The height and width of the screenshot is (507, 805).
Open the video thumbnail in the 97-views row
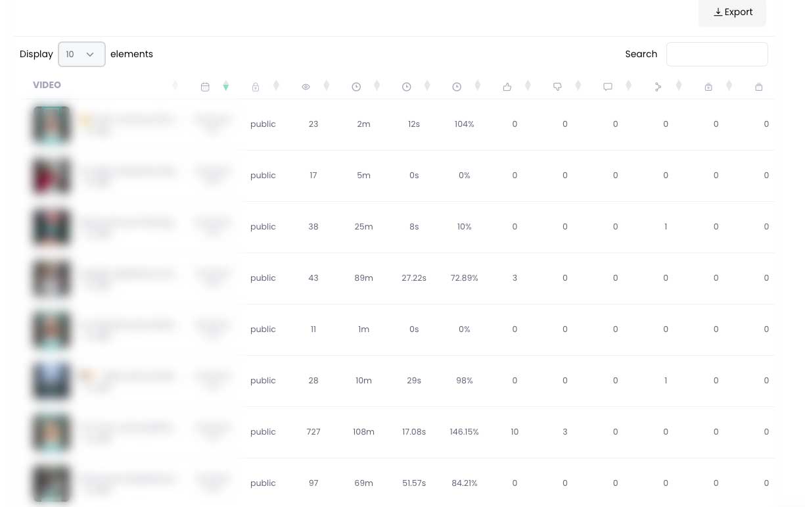52,483
